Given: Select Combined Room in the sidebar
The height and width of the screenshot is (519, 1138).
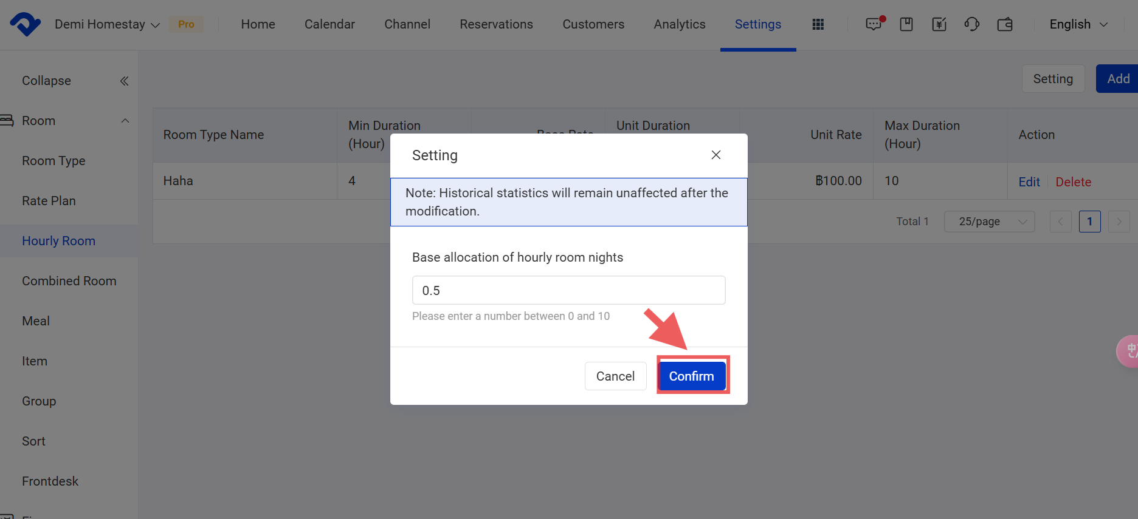Looking at the screenshot, I should 69,281.
